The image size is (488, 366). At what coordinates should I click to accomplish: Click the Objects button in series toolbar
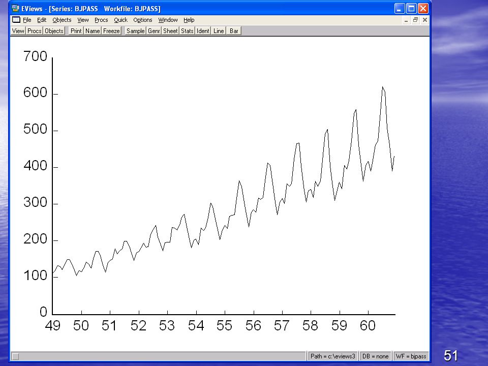(54, 31)
